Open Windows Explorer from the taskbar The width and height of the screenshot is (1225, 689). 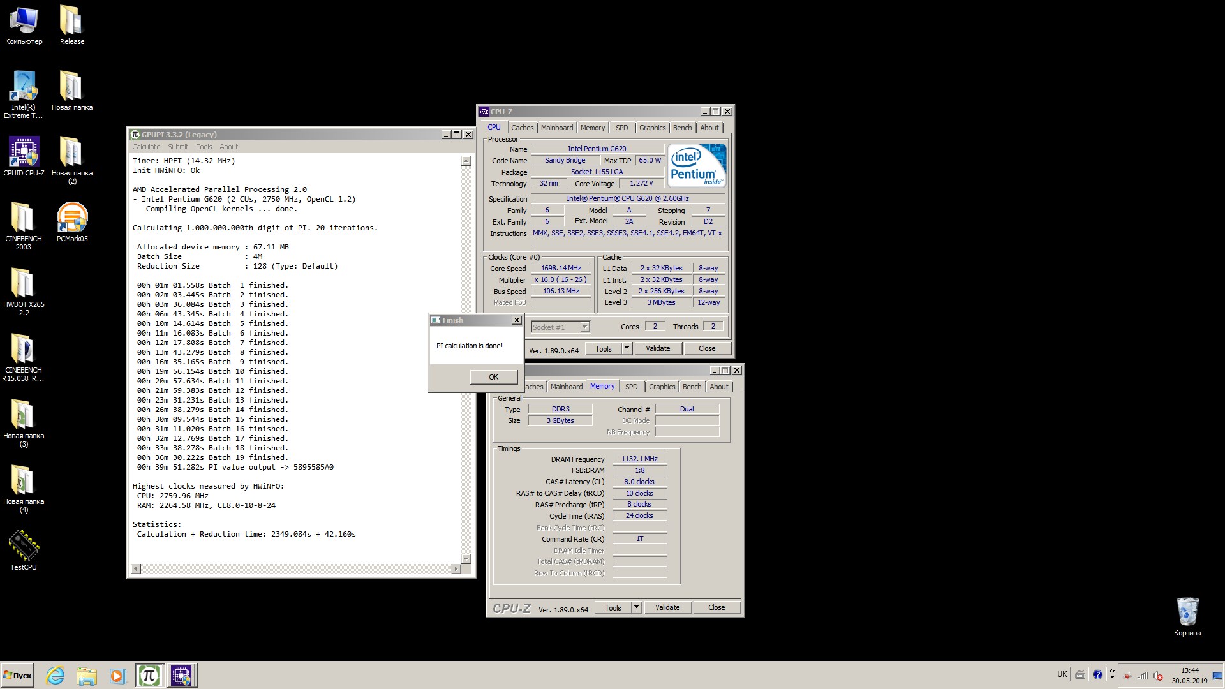86,676
